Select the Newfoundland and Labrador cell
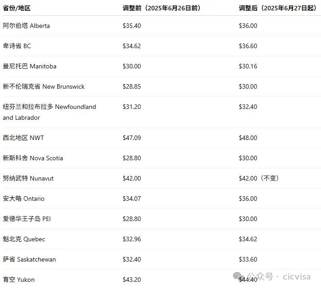The height and width of the screenshot is (289, 321). 49,112
